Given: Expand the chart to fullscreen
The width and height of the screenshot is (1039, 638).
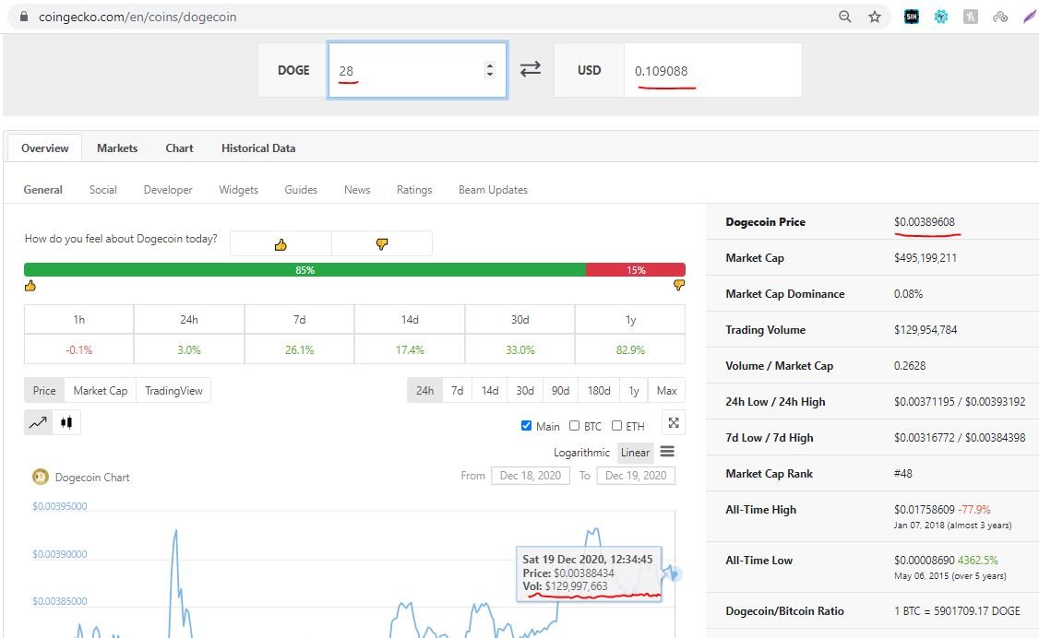Looking at the screenshot, I should [674, 423].
